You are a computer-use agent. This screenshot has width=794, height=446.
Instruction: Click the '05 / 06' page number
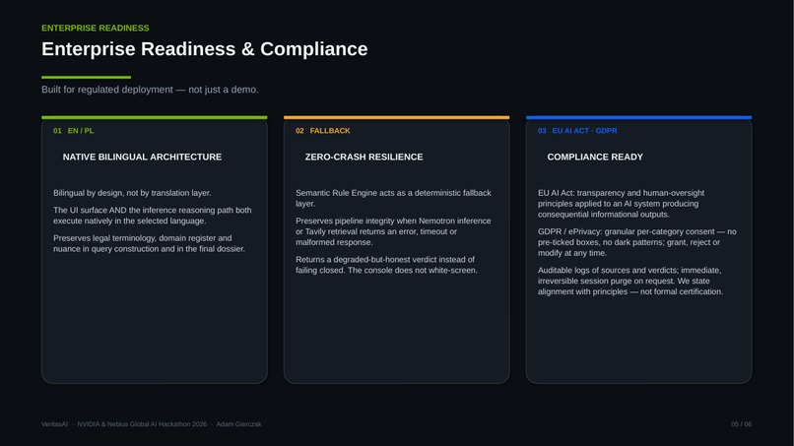[x=741, y=424]
